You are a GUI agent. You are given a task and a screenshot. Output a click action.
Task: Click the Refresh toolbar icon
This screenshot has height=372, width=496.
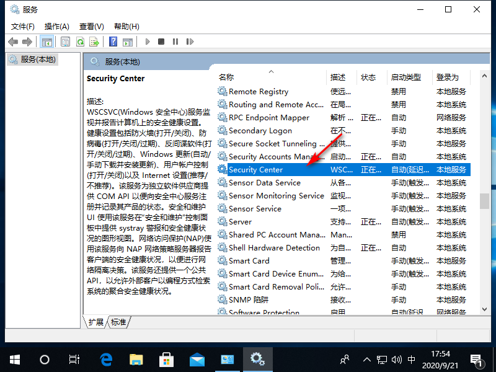80,42
